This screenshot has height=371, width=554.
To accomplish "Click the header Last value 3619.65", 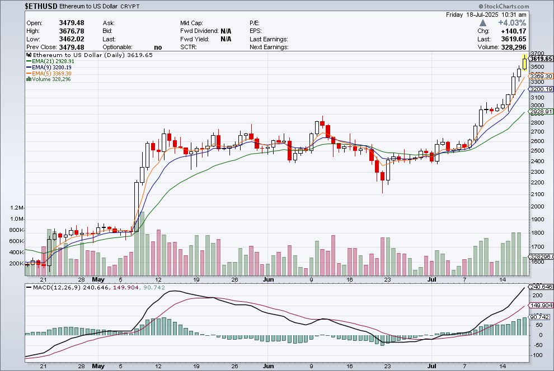I will point(513,39).
